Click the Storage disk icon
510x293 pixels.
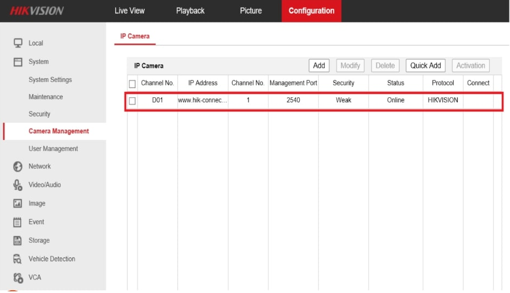point(17,241)
